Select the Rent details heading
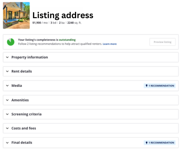Viewport: 182px width, 151px height. coord(21,72)
